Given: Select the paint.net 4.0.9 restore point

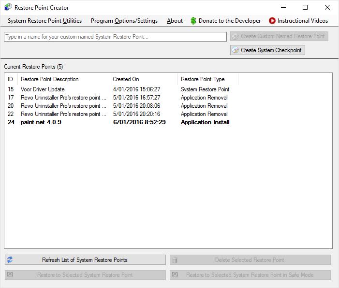Looking at the screenshot, I should pyautogui.click(x=41, y=122).
